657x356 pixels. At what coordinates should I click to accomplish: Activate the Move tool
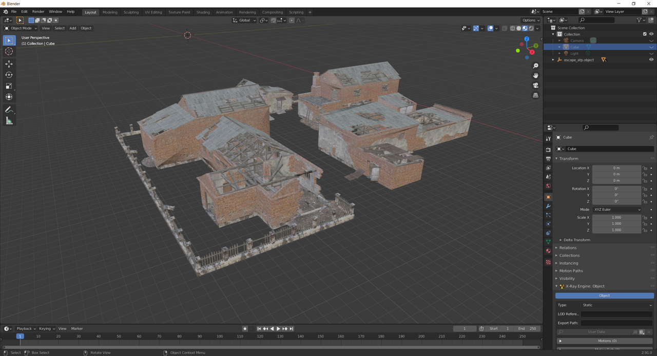coord(9,64)
